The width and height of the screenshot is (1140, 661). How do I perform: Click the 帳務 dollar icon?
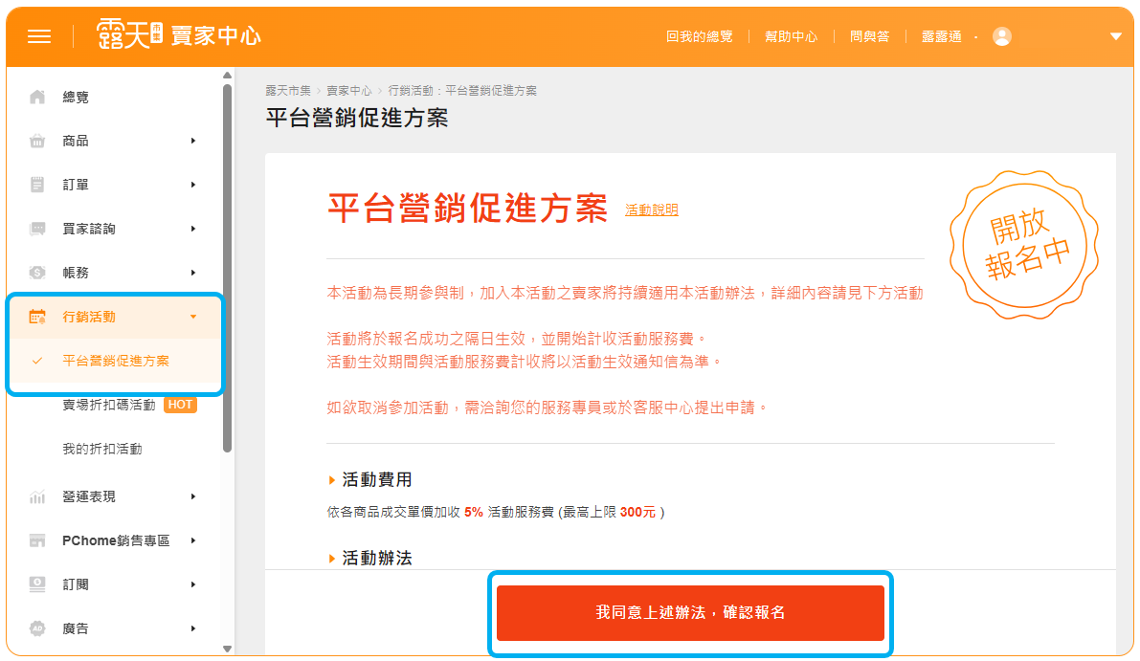[37, 273]
